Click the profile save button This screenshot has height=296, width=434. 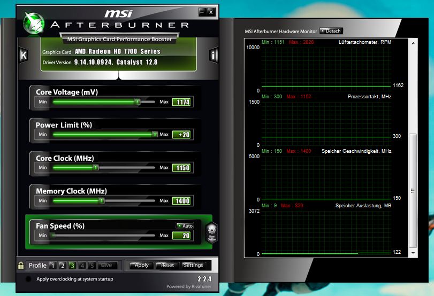click(x=108, y=266)
